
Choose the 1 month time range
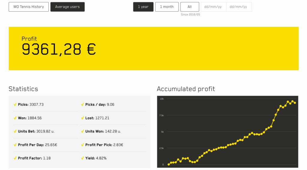(167, 7)
